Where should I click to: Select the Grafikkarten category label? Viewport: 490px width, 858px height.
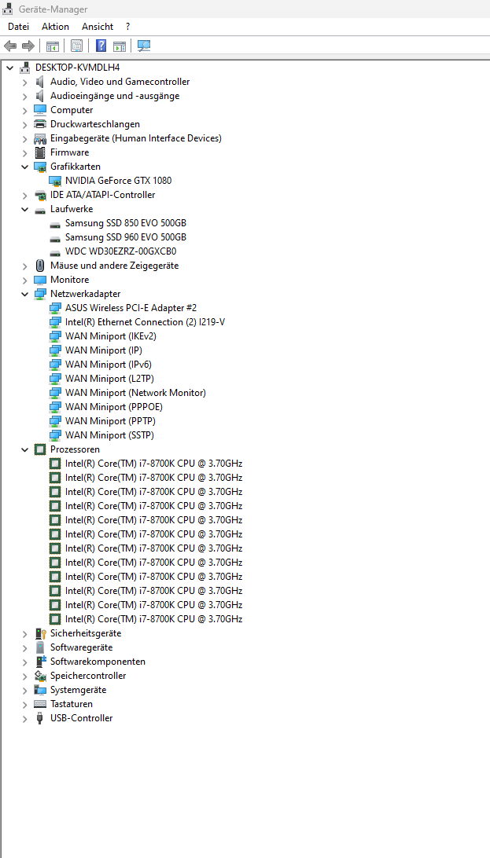point(76,167)
